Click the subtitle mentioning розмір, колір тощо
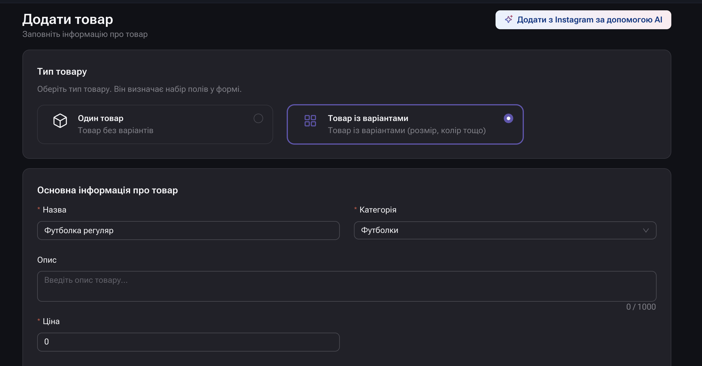This screenshot has height=366, width=702. 407,130
